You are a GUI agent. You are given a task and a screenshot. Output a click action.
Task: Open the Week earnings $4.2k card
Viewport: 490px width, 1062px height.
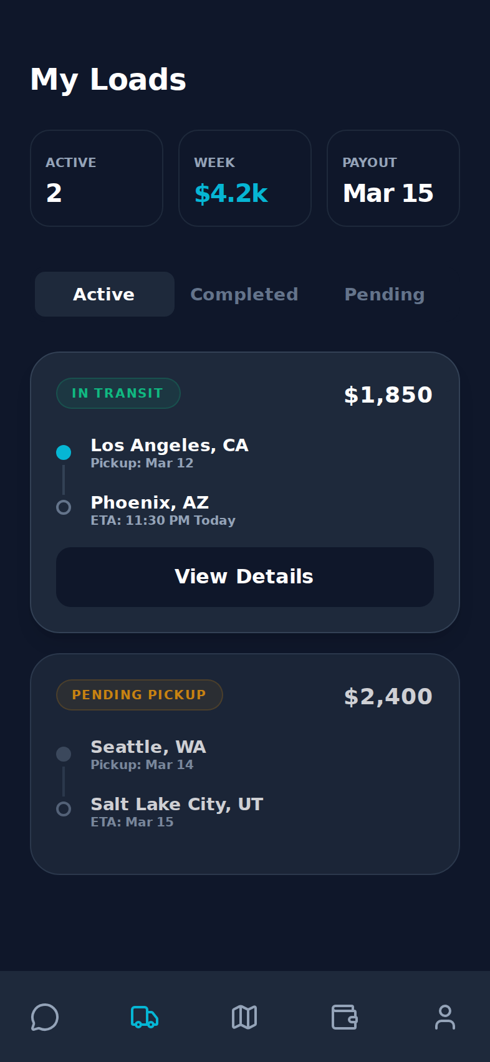[245, 178]
